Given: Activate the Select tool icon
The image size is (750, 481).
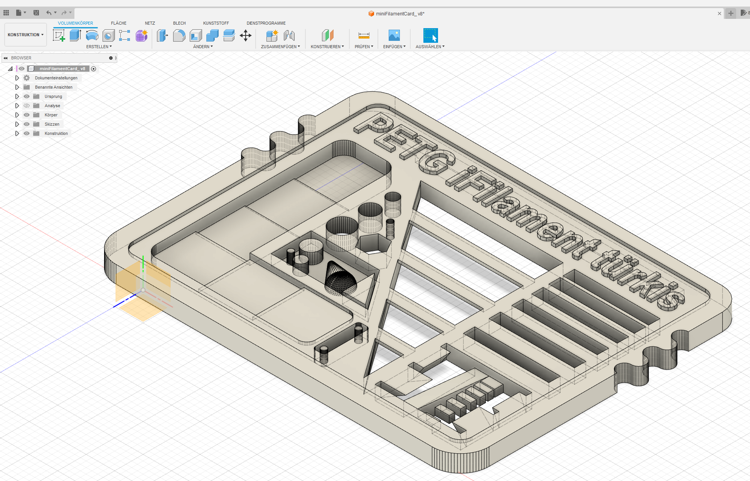Looking at the screenshot, I should click(x=430, y=35).
